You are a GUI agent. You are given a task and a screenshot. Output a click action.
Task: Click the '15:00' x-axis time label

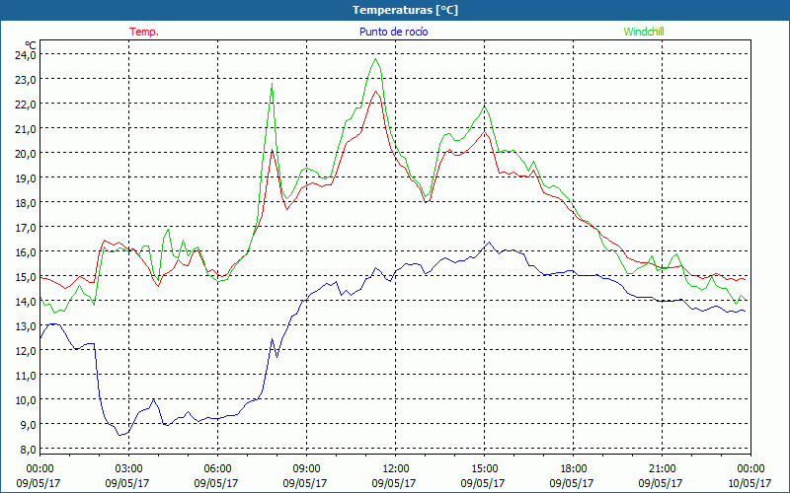(484, 469)
